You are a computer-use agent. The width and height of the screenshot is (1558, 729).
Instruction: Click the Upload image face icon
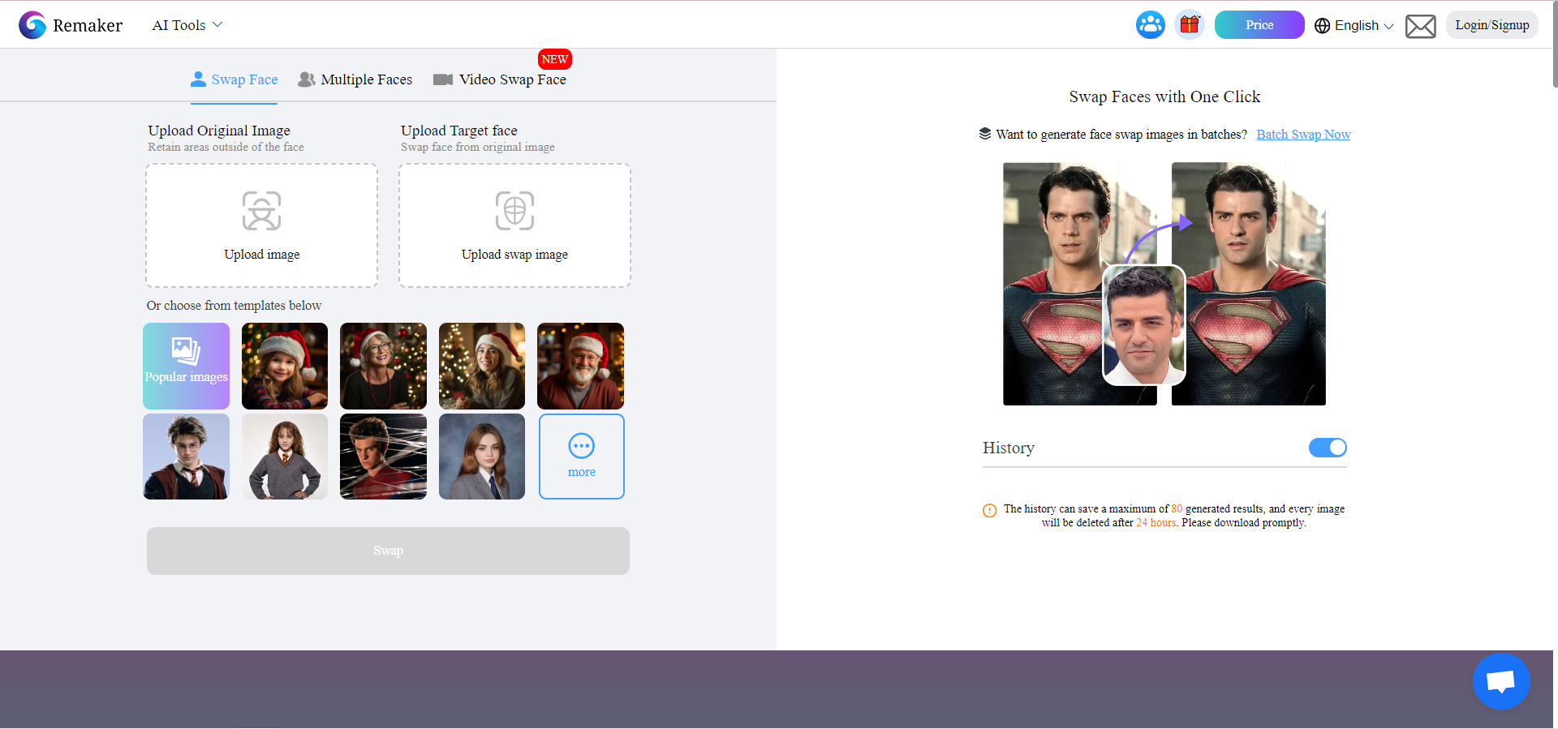pyautogui.click(x=261, y=211)
